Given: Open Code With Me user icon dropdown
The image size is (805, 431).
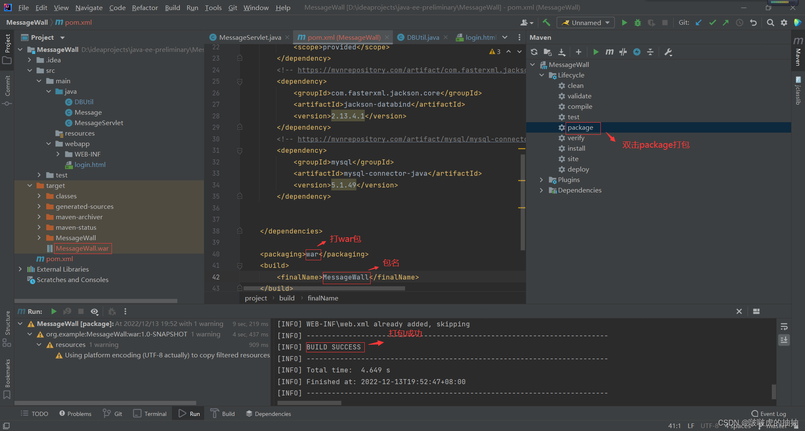Looking at the screenshot, I should coord(527,23).
